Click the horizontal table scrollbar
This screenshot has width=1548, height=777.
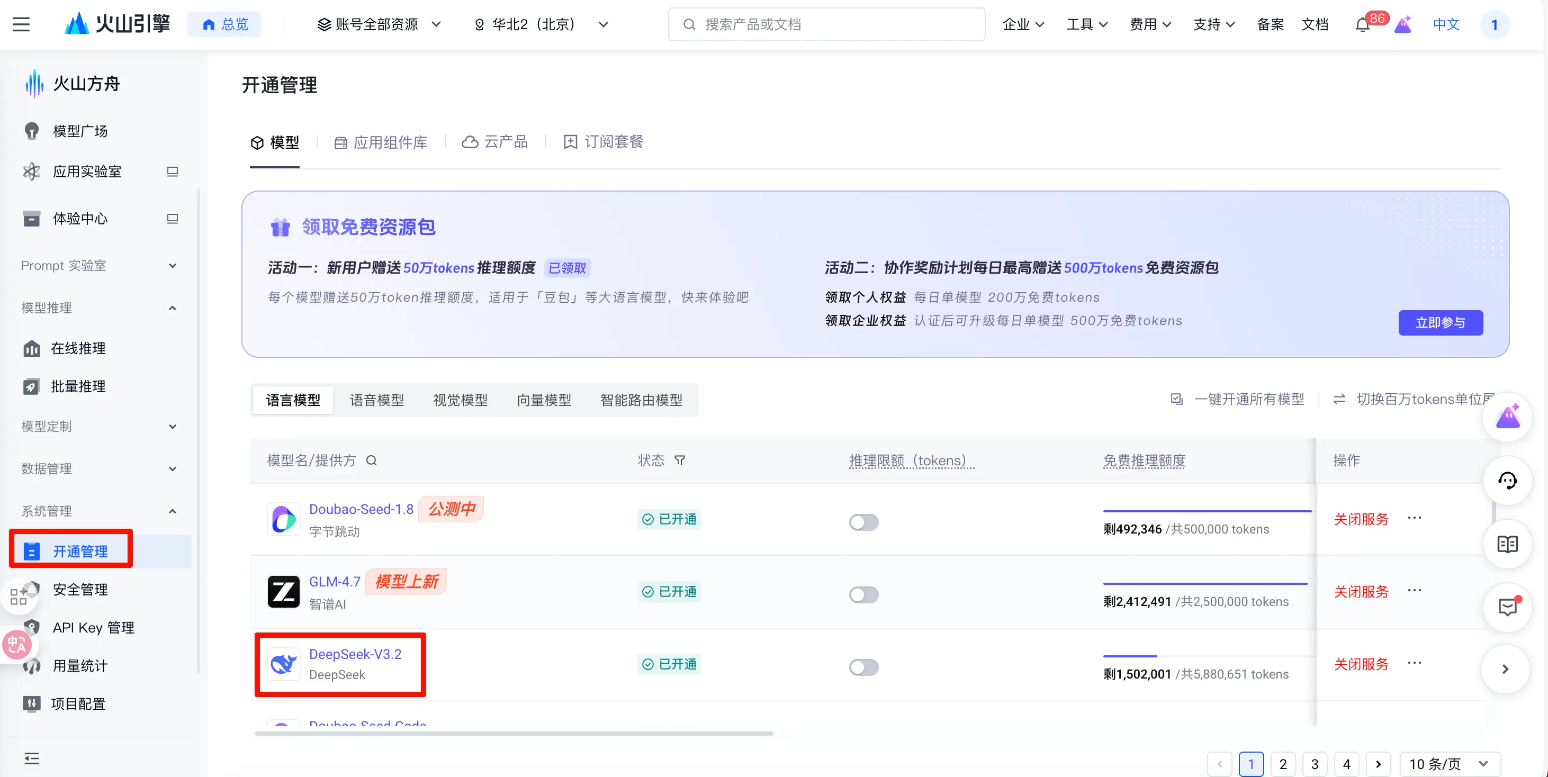[514, 733]
